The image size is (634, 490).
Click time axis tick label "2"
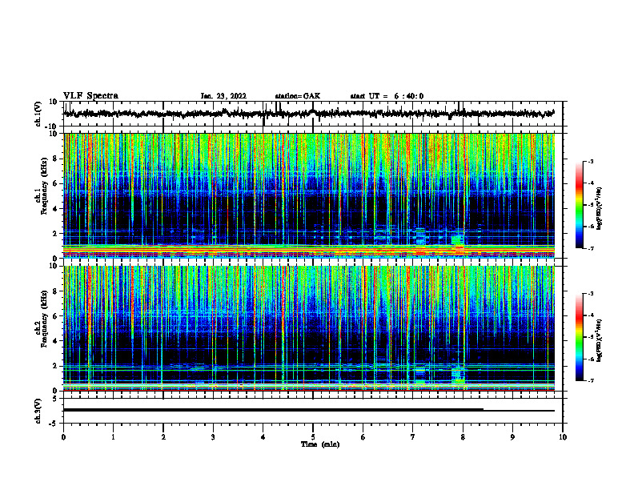pyautogui.click(x=163, y=437)
